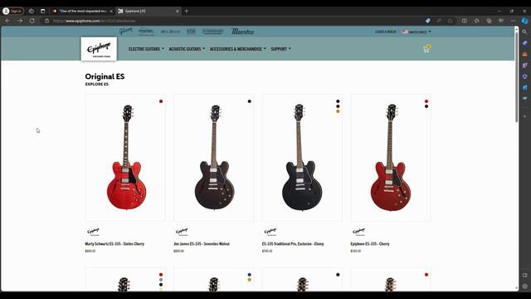Image resolution: width=531 pixels, height=299 pixels.
Task: Close the 'One of the most requested' tab
Action: [x=111, y=11]
